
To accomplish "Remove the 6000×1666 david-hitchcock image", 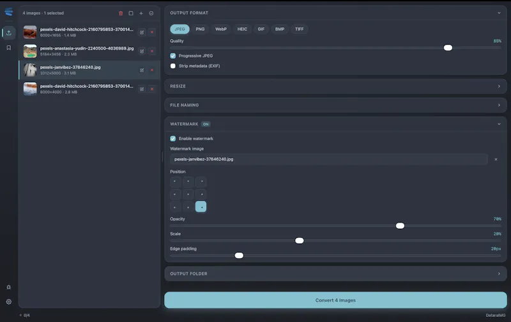I will [152, 32].
